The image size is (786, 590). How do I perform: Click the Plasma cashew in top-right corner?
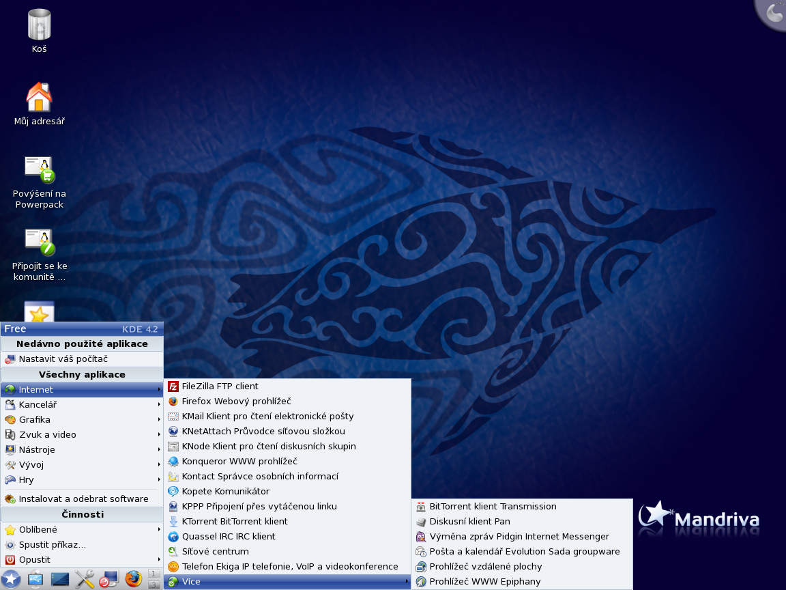pos(772,14)
